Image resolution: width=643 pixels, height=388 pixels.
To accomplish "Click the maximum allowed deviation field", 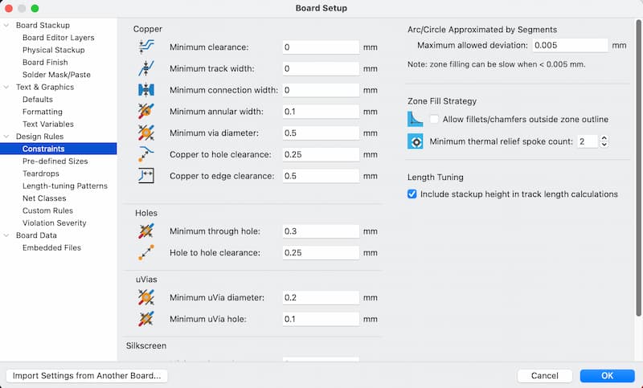I will coord(570,46).
